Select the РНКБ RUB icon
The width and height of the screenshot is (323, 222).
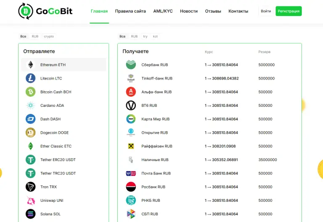point(131,201)
